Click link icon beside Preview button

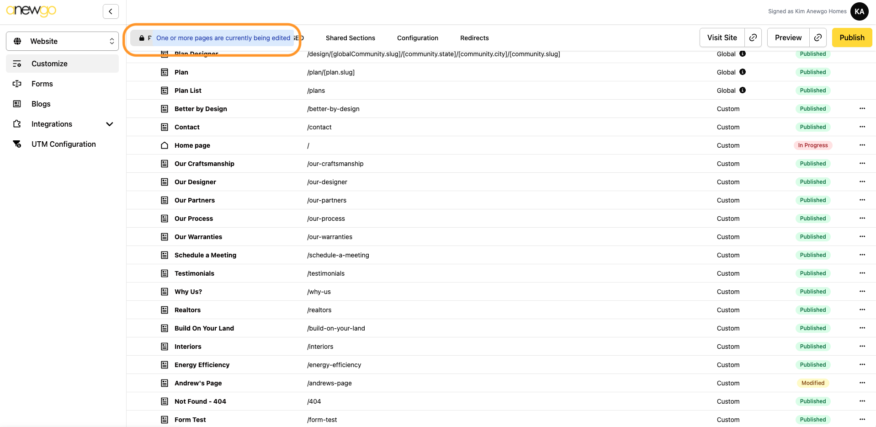(818, 37)
